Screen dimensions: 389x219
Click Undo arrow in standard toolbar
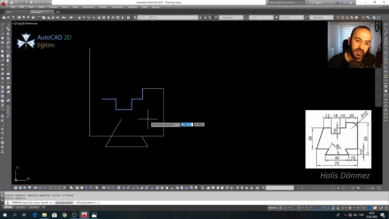click(x=64, y=17)
